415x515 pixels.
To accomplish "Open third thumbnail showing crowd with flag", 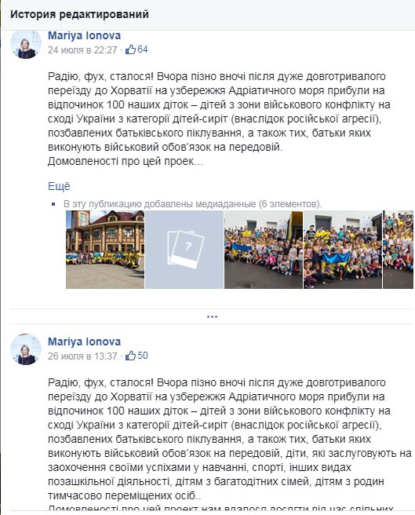I will 264,250.
